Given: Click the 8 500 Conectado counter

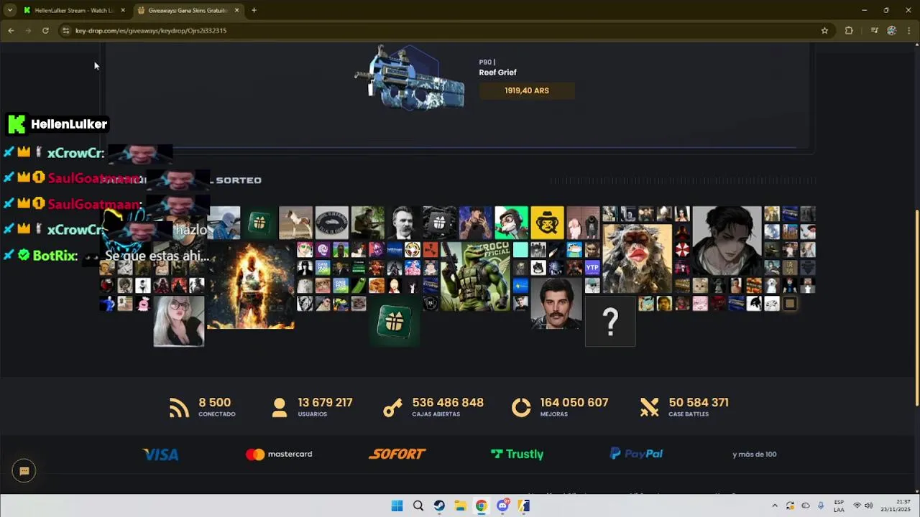Looking at the screenshot, I should [216, 407].
